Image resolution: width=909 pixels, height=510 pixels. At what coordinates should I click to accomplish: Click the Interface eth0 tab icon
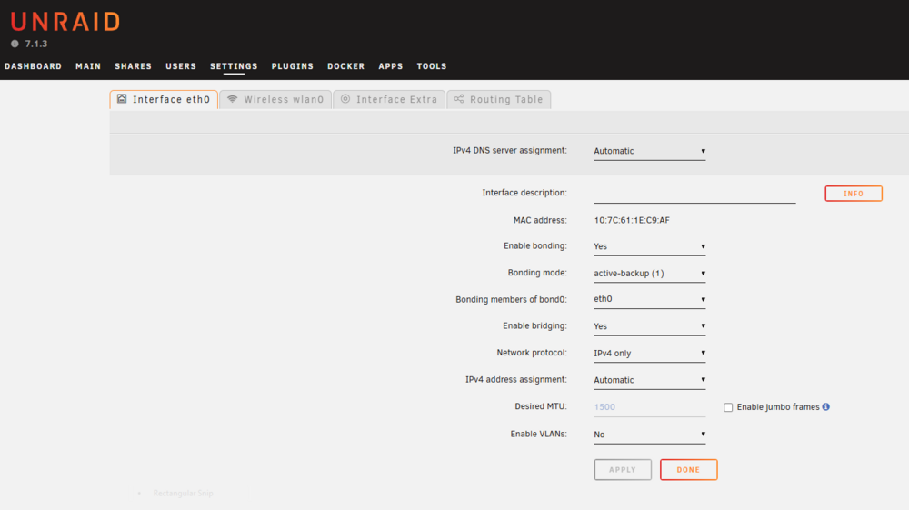point(122,98)
